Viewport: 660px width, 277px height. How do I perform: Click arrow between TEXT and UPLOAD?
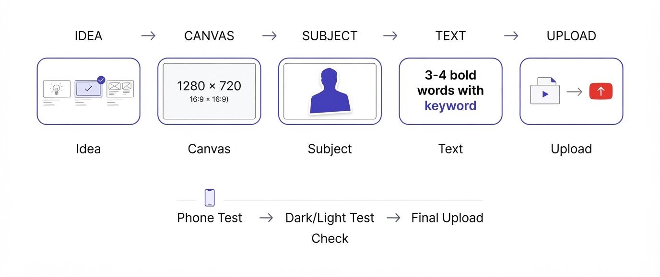click(x=511, y=36)
